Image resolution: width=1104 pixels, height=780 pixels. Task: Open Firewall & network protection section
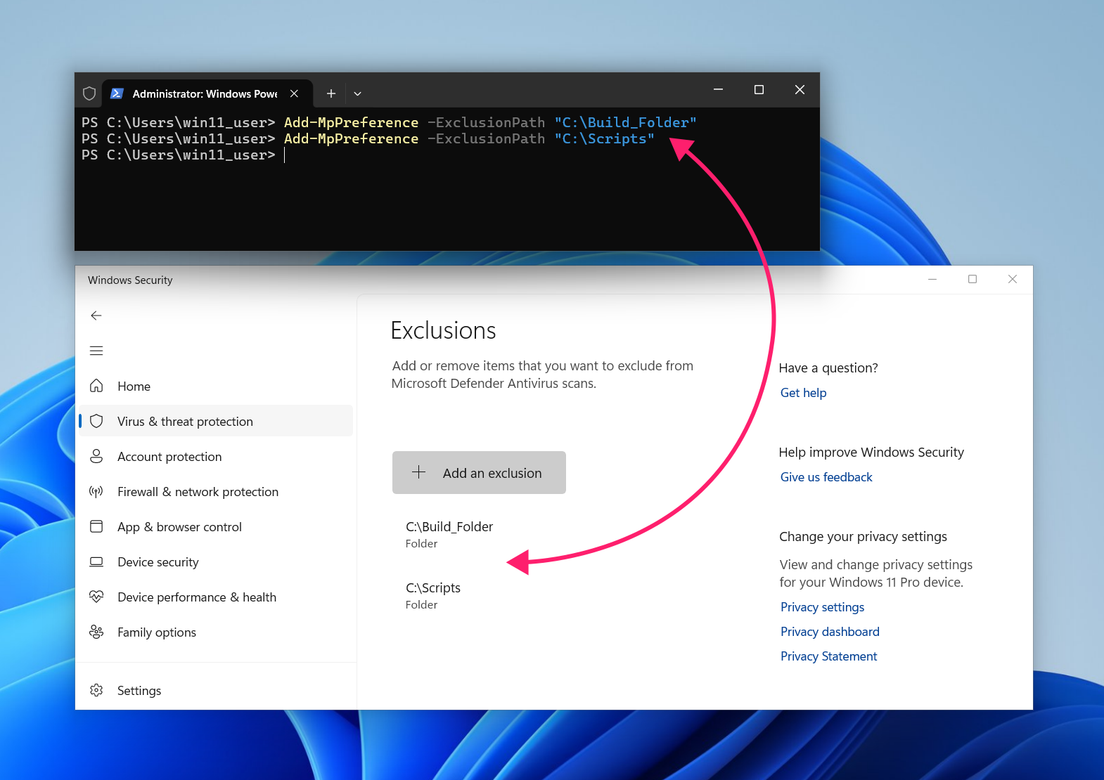pos(215,491)
